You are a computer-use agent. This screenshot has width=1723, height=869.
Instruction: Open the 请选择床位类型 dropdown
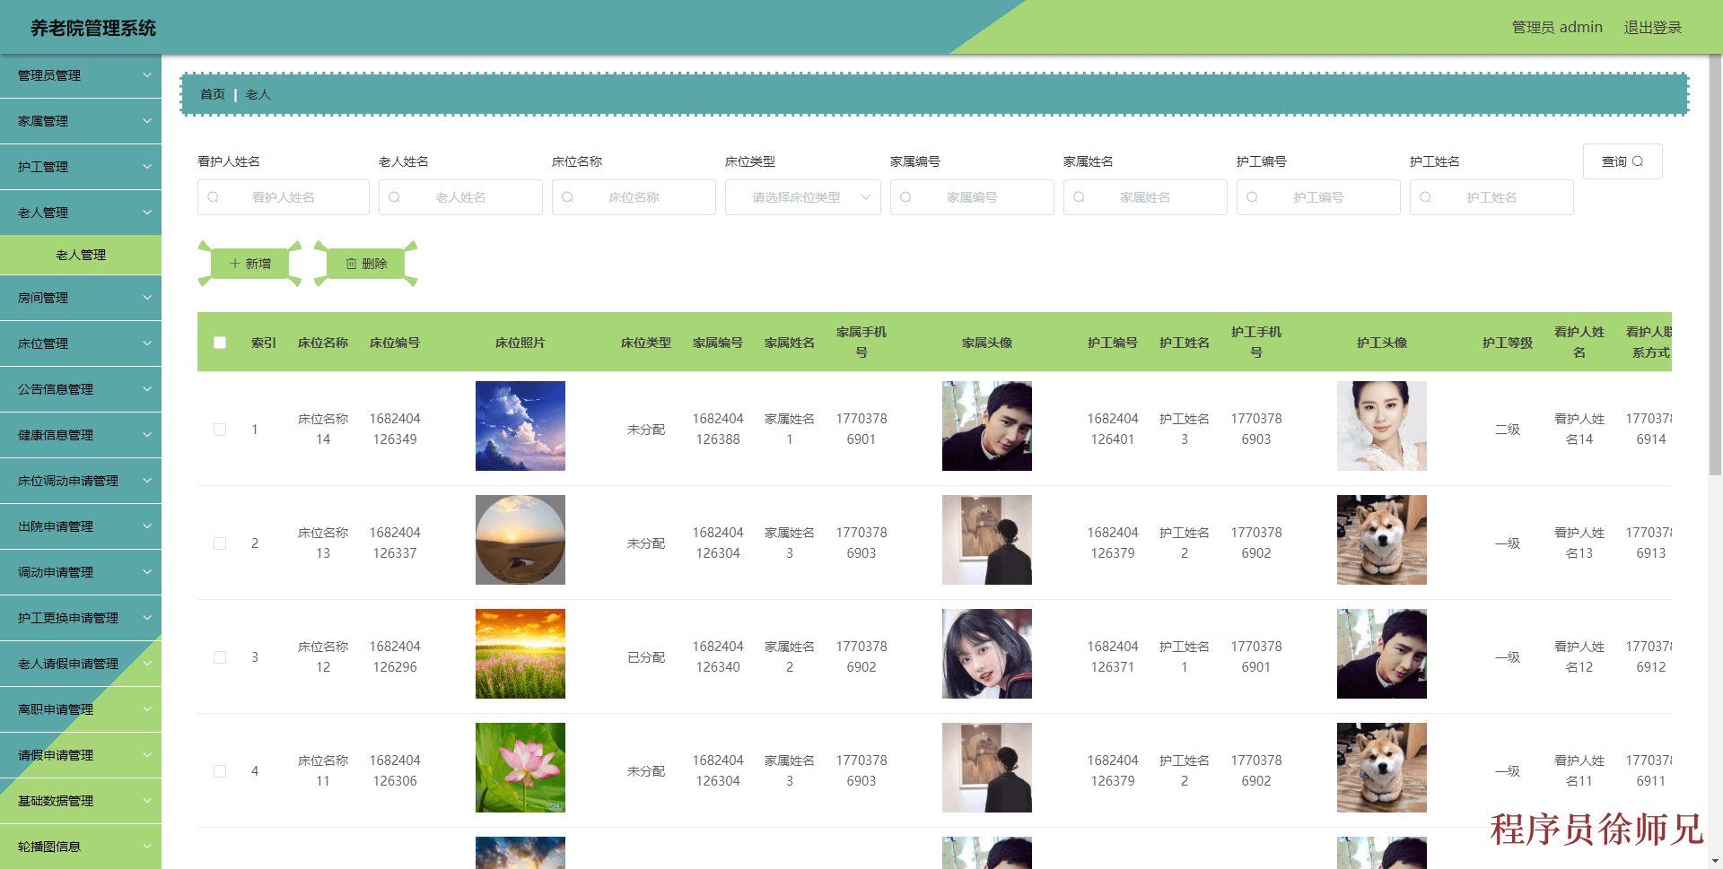click(802, 197)
